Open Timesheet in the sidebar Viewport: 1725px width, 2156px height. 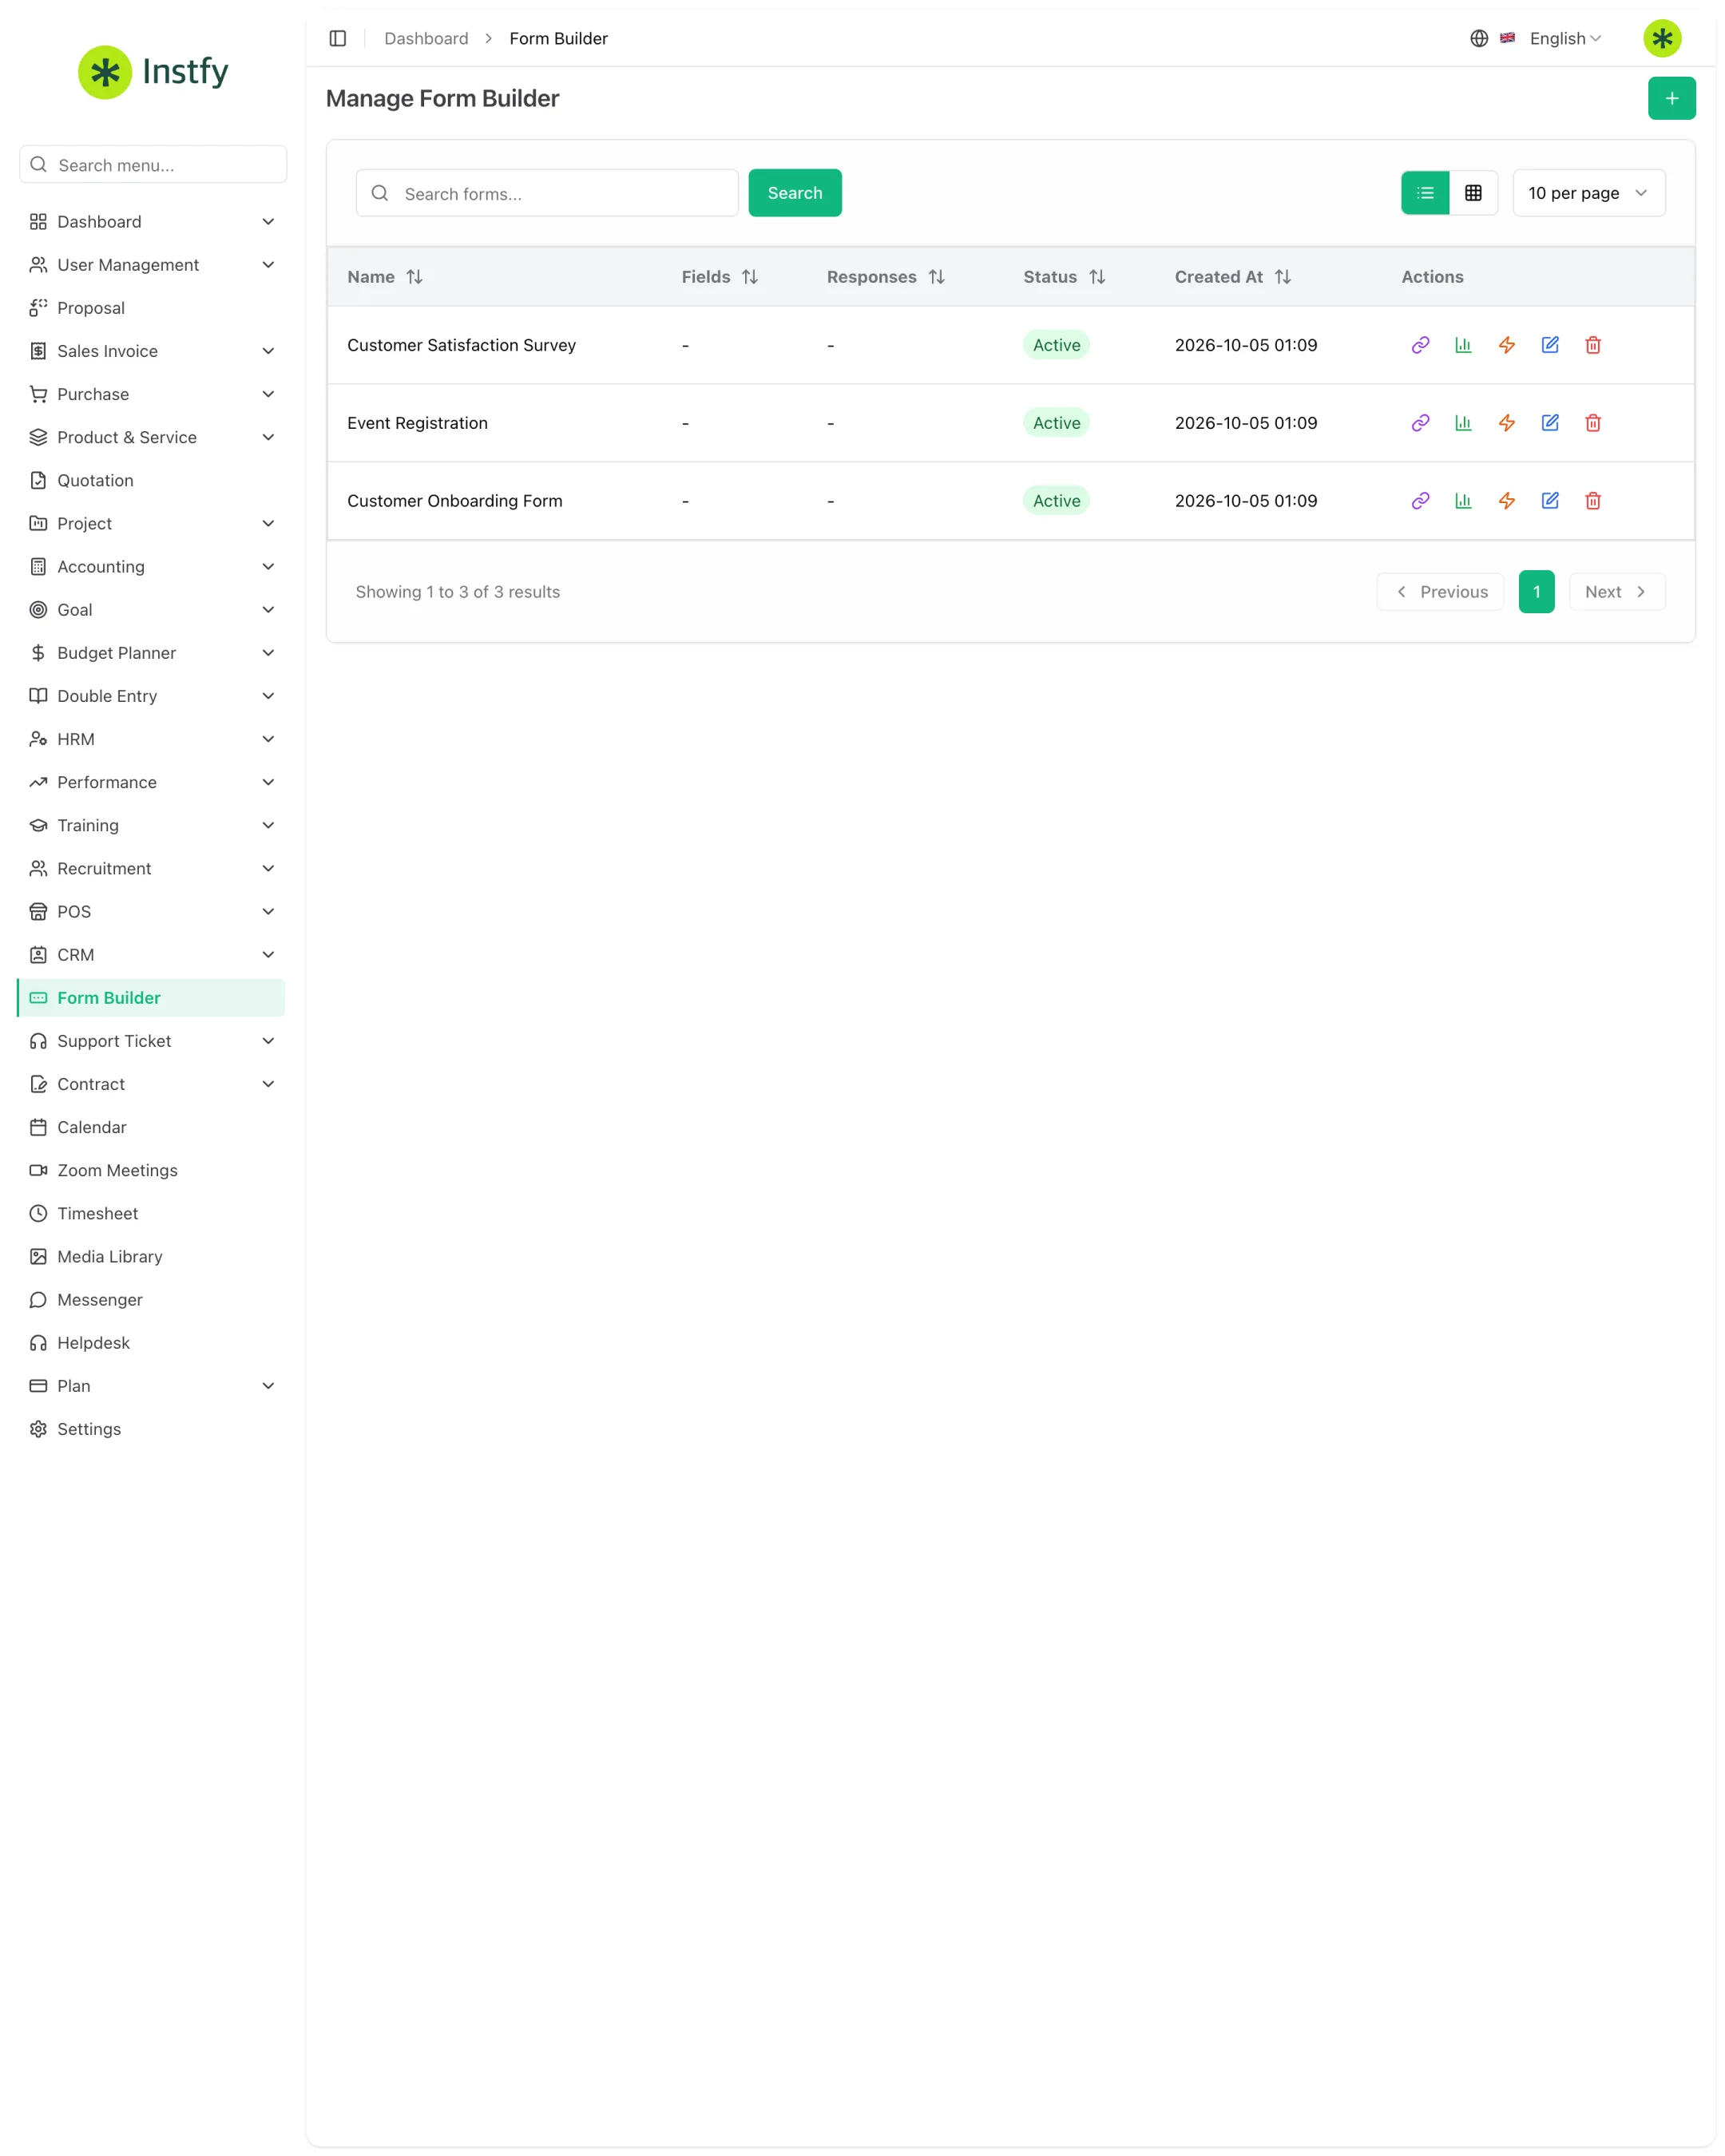pyautogui.click(x=152, y=1214)
